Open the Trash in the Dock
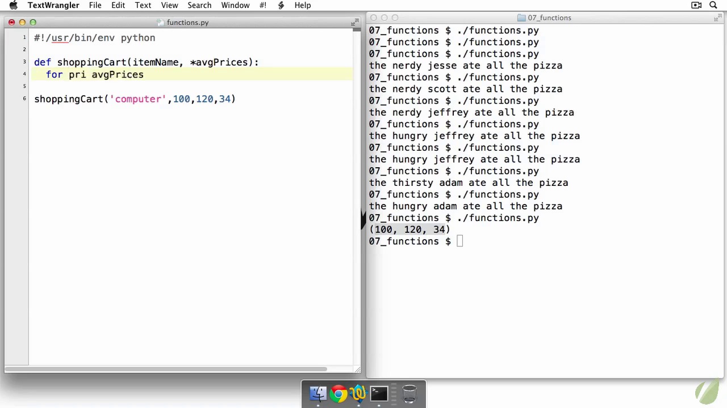The width and height of the screenshot is (727, 408). (x=410, y=393)
